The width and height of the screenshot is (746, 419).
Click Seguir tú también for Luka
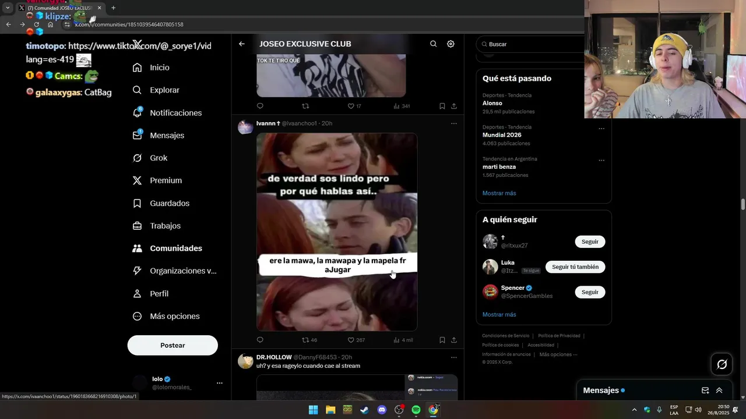(x=575, y=267)
